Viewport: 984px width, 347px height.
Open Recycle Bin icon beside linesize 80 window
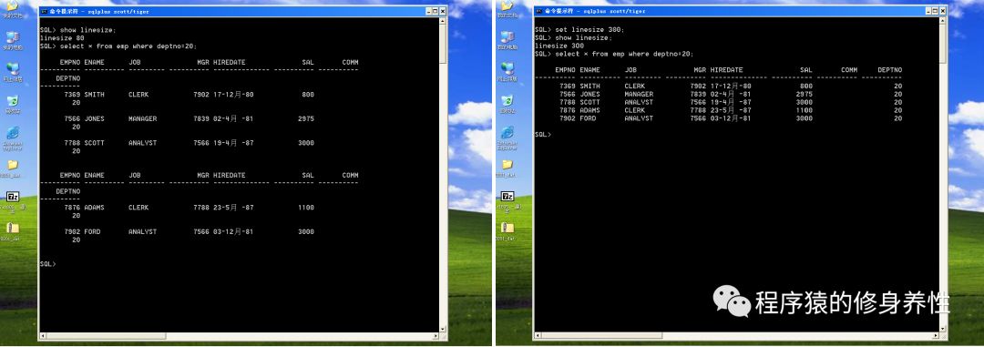click(13, 101)
